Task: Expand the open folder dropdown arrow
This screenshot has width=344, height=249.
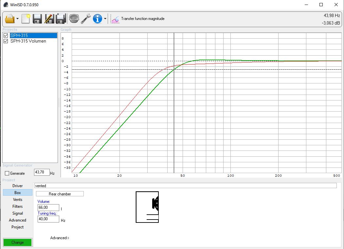Action: [x=17, y=19]
